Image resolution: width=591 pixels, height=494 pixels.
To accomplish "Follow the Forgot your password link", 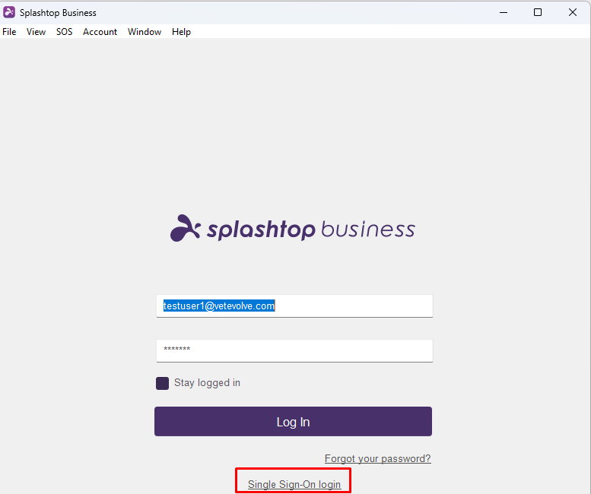I will [x=377, y=459].
